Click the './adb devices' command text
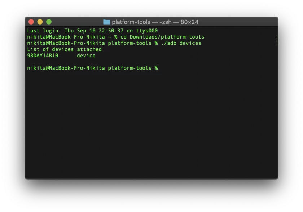Screen dimensions: 303x212 point(181,43)
